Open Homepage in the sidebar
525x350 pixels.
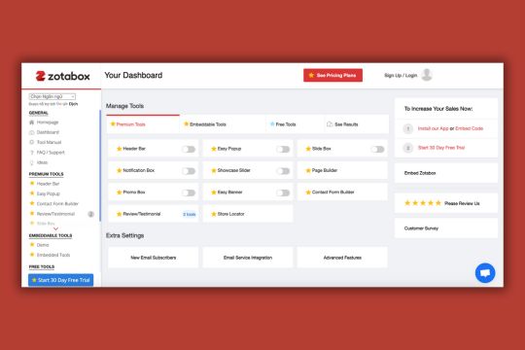pyautogui.click(x=48, y=122)
